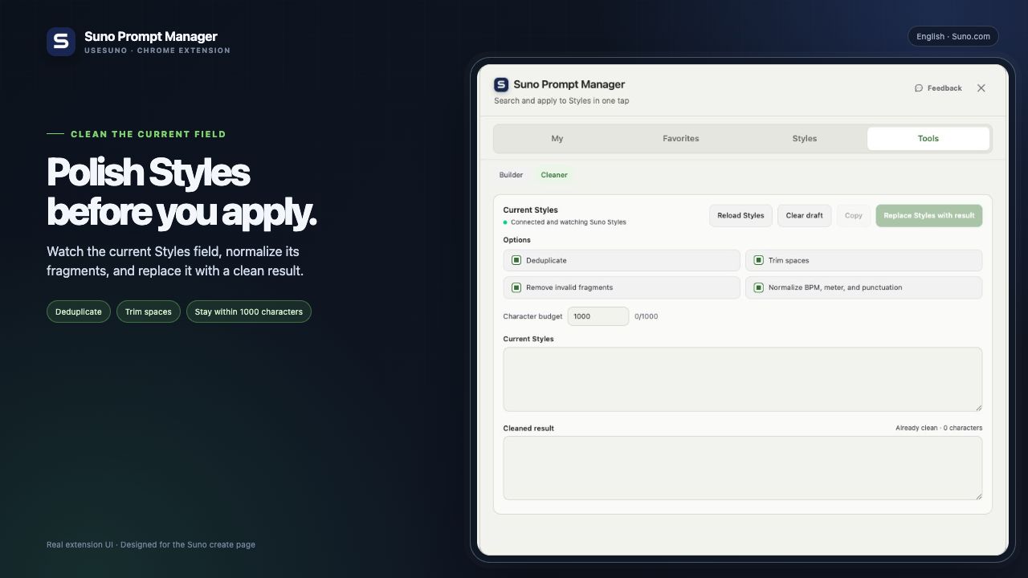The image size is (1028, 578).
Task: Click the Connected and watching Suno Styles text
Action: (569, 222)
